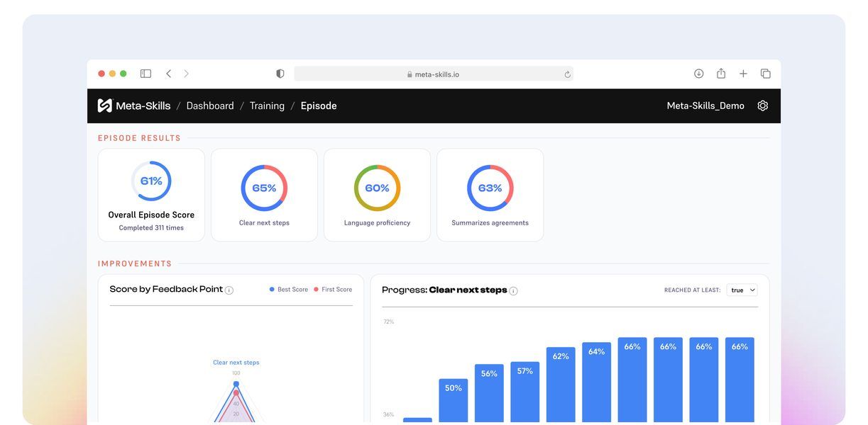This screenshot has width=868, height=425.
Task: Toggle the browser sidebar icon
Action: 145,74
